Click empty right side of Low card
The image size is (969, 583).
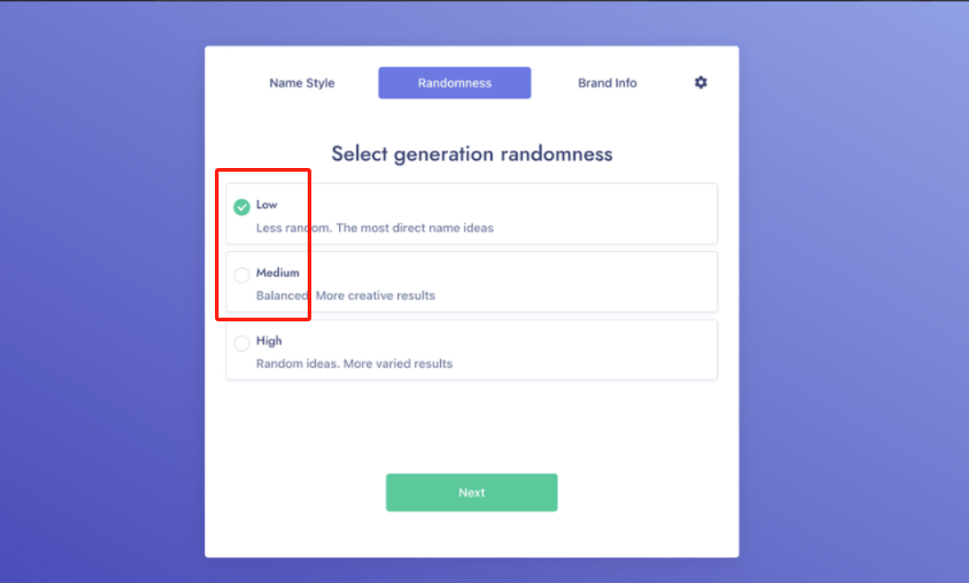click(x=625, y=213)
